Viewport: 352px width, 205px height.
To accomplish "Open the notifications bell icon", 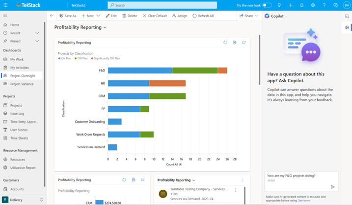I will (x=302, y=5).
